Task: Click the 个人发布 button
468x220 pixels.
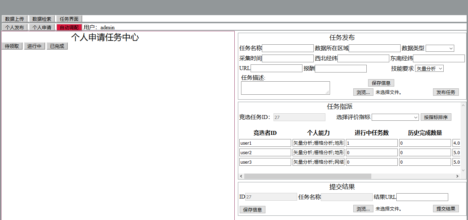Action: (14, 27)
